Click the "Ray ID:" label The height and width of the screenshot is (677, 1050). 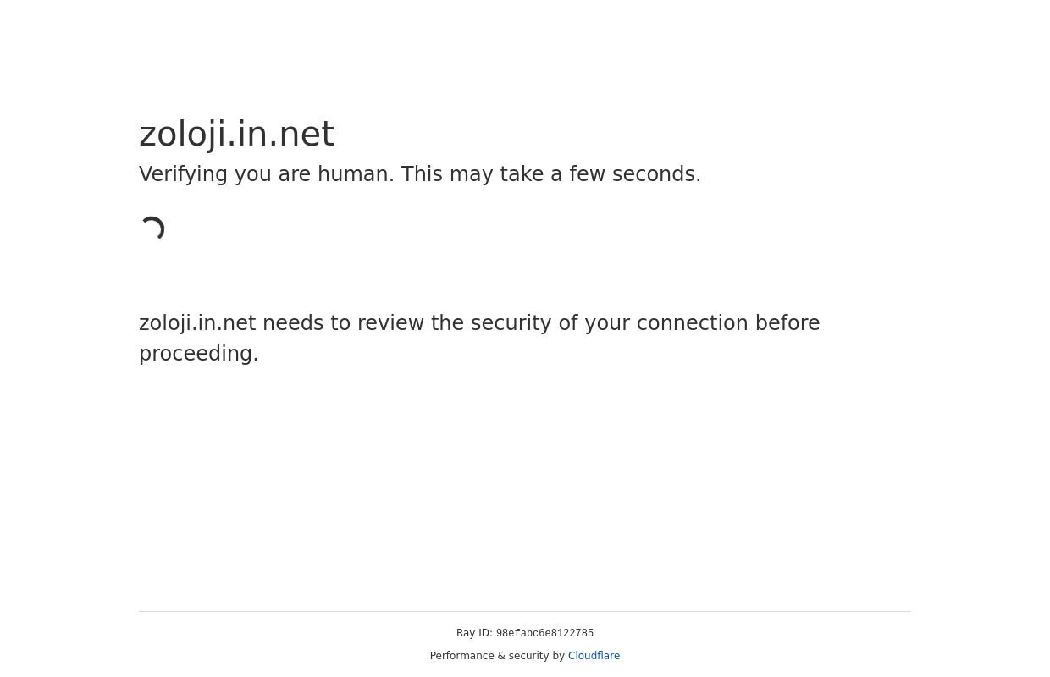tap(474, 633)
